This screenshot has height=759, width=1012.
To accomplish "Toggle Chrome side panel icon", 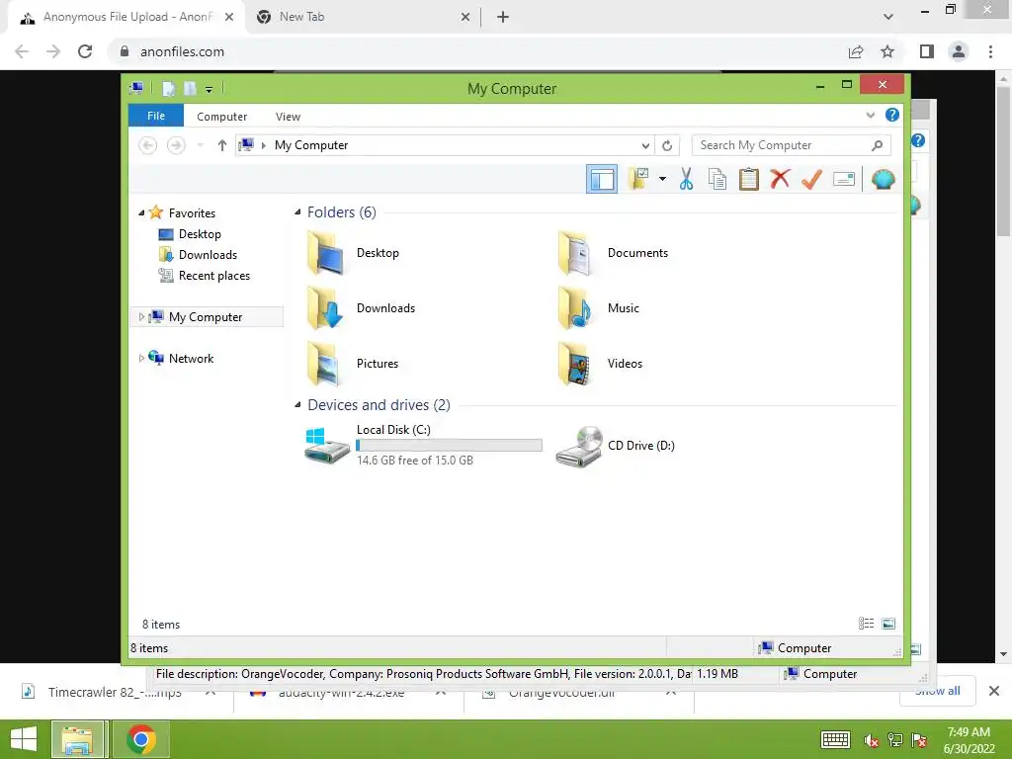I will [x=927, y=51].
